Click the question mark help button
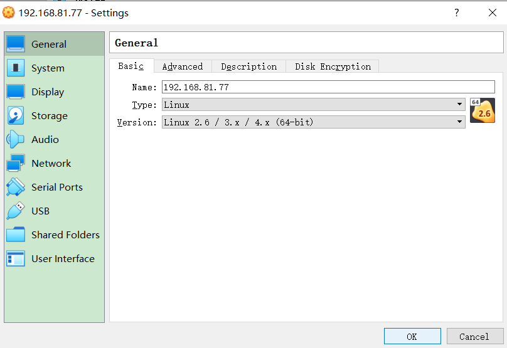Viewport: 507px width, 348px height. tap(456, 13)
